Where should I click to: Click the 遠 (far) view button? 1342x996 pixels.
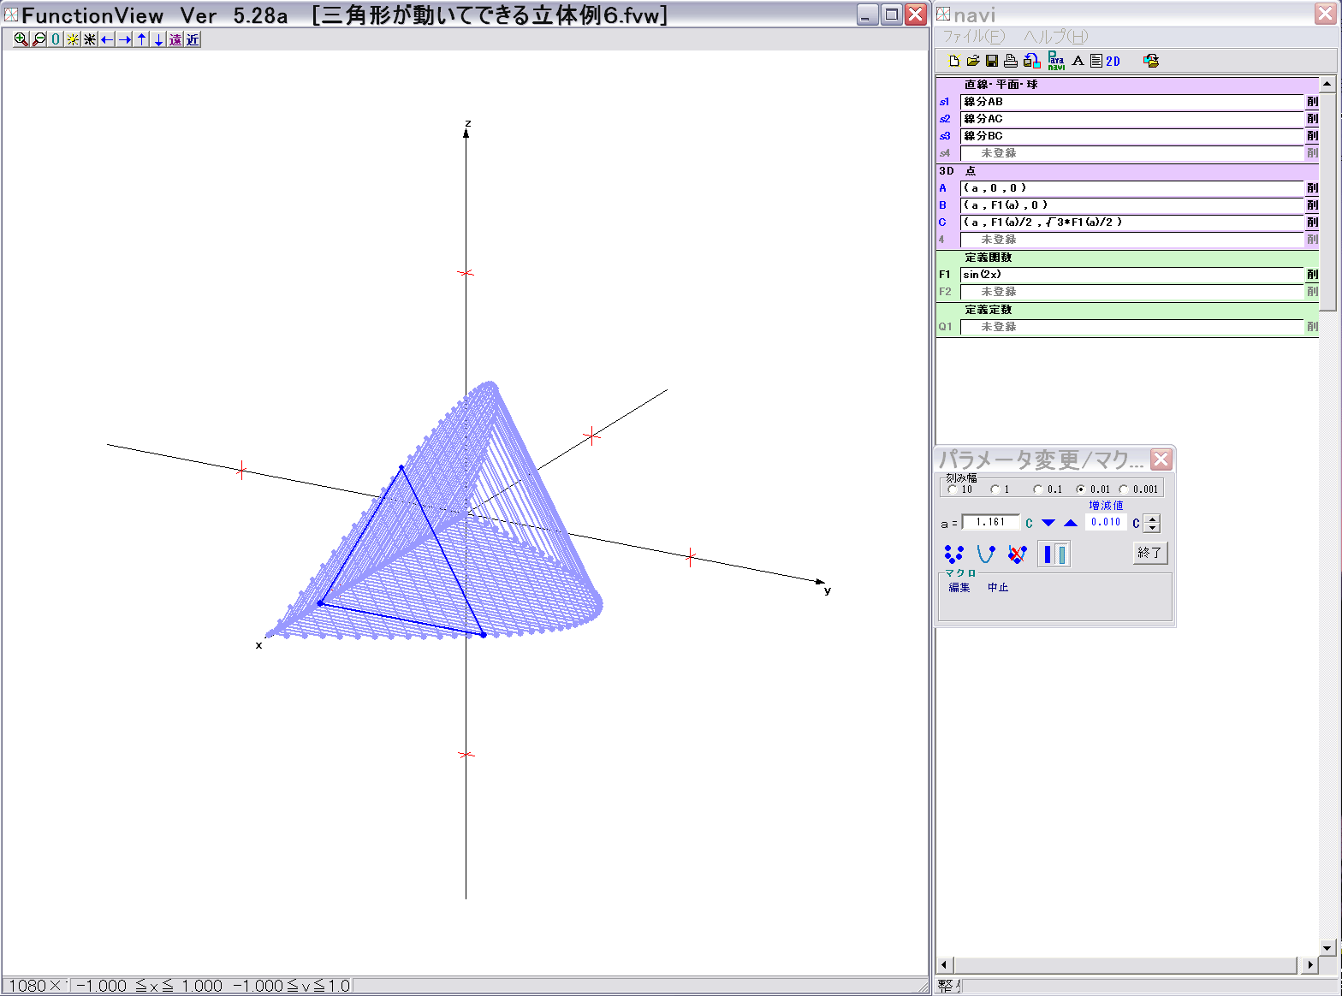[175, 39]
